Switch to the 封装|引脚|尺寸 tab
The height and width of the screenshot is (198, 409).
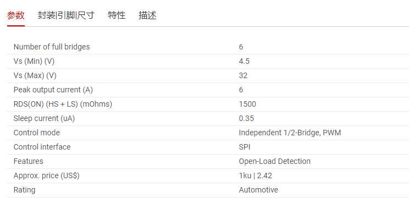point(66,15)
